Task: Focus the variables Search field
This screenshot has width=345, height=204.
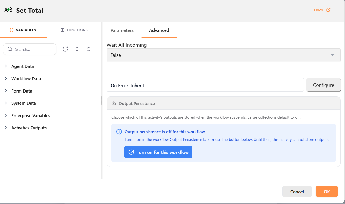Action: [30, 49]
